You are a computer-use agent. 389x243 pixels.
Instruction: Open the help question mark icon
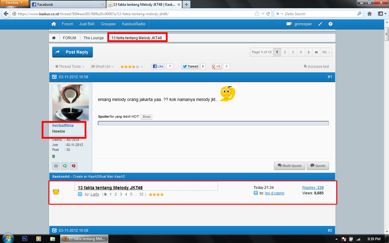[331, 24]
